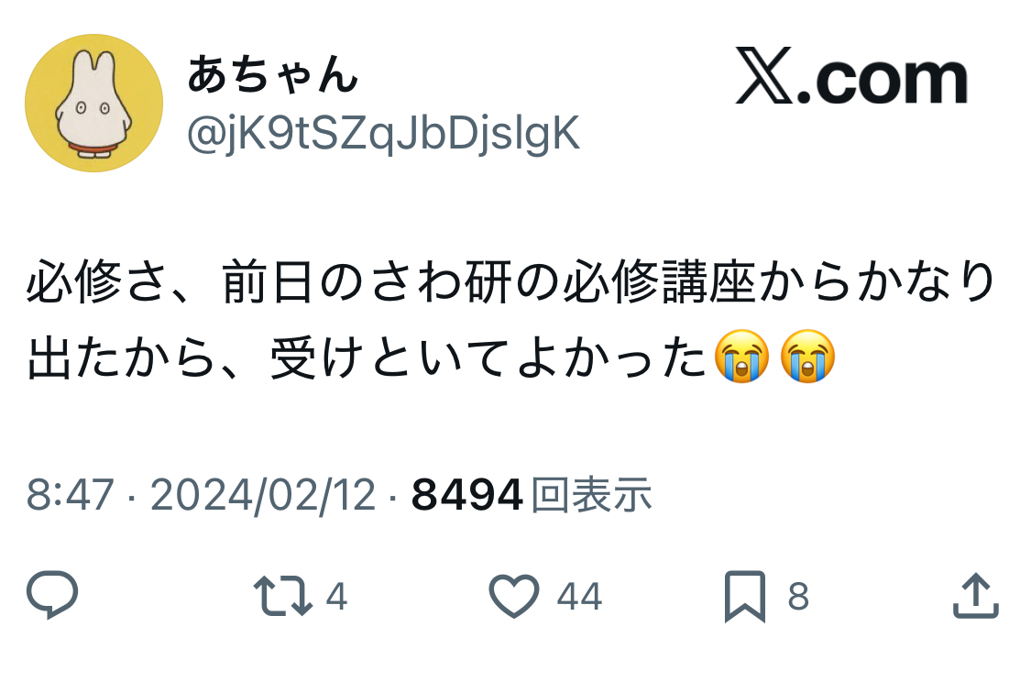Click the bookmark count 8
The height and width of the screenshot is (693, 1031).
click(798, 597)
